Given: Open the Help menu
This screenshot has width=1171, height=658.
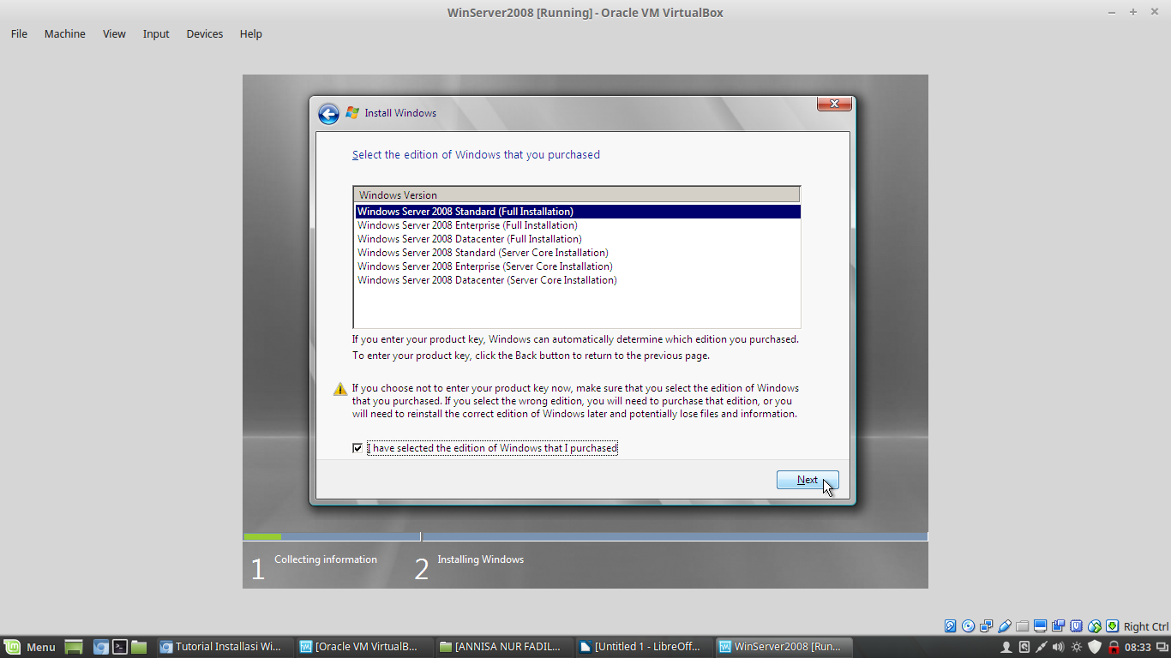Looking at the screenshot, I should pyautogui.click(x=251, y=34).
